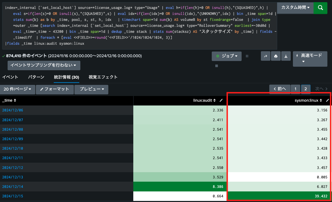
Task: Switch to the 視覚エフェクト tab
Action: (x=103, y=77)
